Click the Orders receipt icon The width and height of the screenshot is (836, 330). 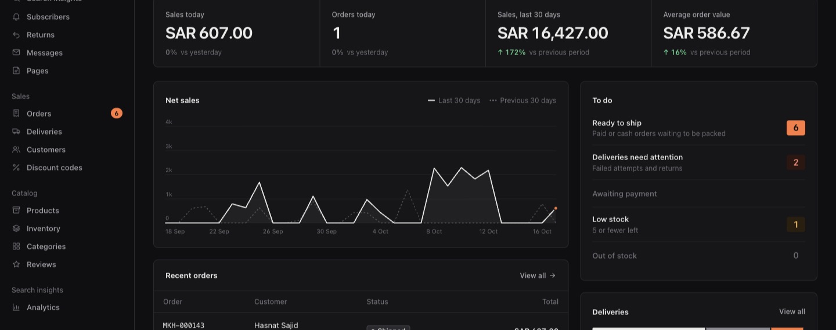click(16, 114)
